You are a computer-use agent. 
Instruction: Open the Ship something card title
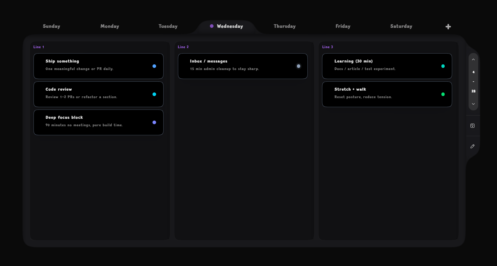[62, 61]
